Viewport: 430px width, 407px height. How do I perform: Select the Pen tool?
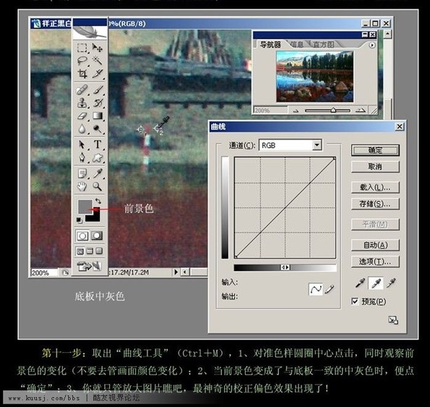point(82,158)
